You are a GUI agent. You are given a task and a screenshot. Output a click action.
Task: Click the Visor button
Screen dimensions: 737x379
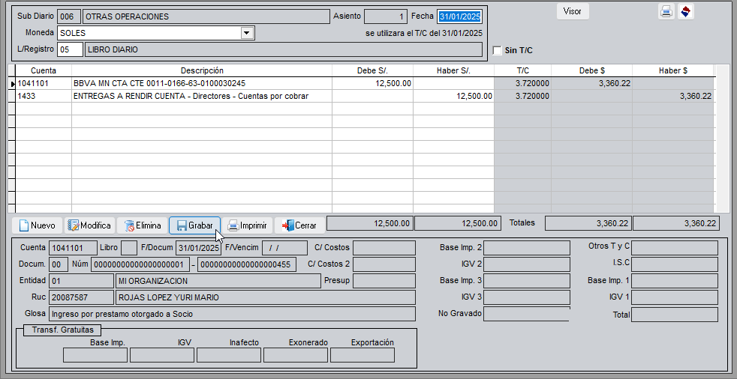coord(573,12)
